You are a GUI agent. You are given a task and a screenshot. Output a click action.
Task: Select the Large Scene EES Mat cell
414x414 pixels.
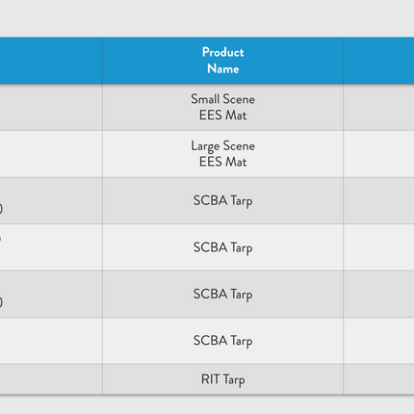pos(222,154)
